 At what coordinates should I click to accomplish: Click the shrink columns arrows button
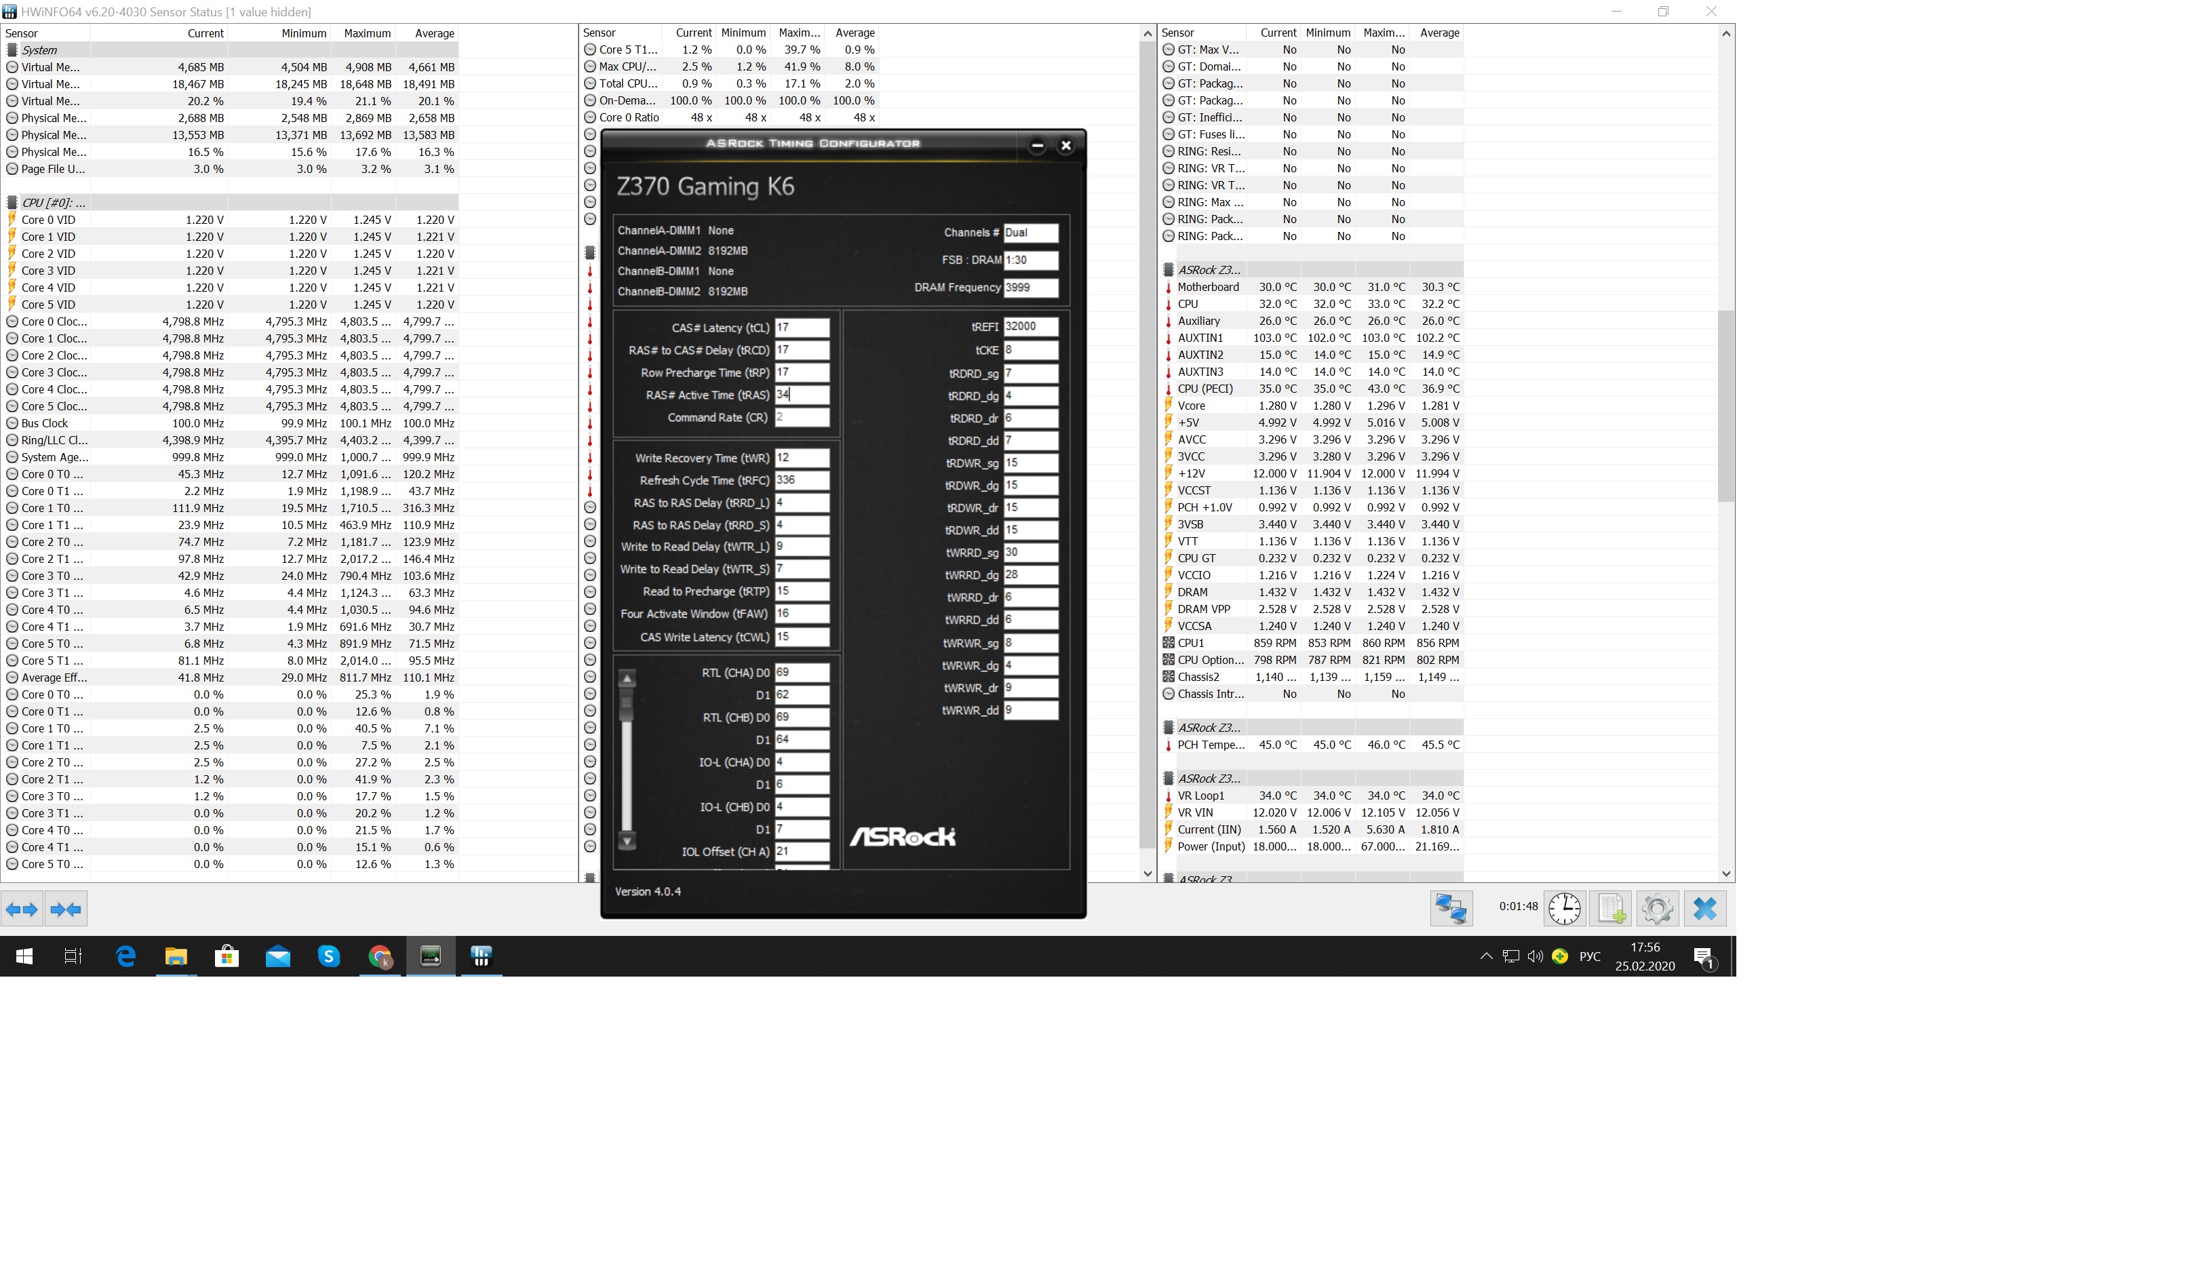[x=66, y=909]
